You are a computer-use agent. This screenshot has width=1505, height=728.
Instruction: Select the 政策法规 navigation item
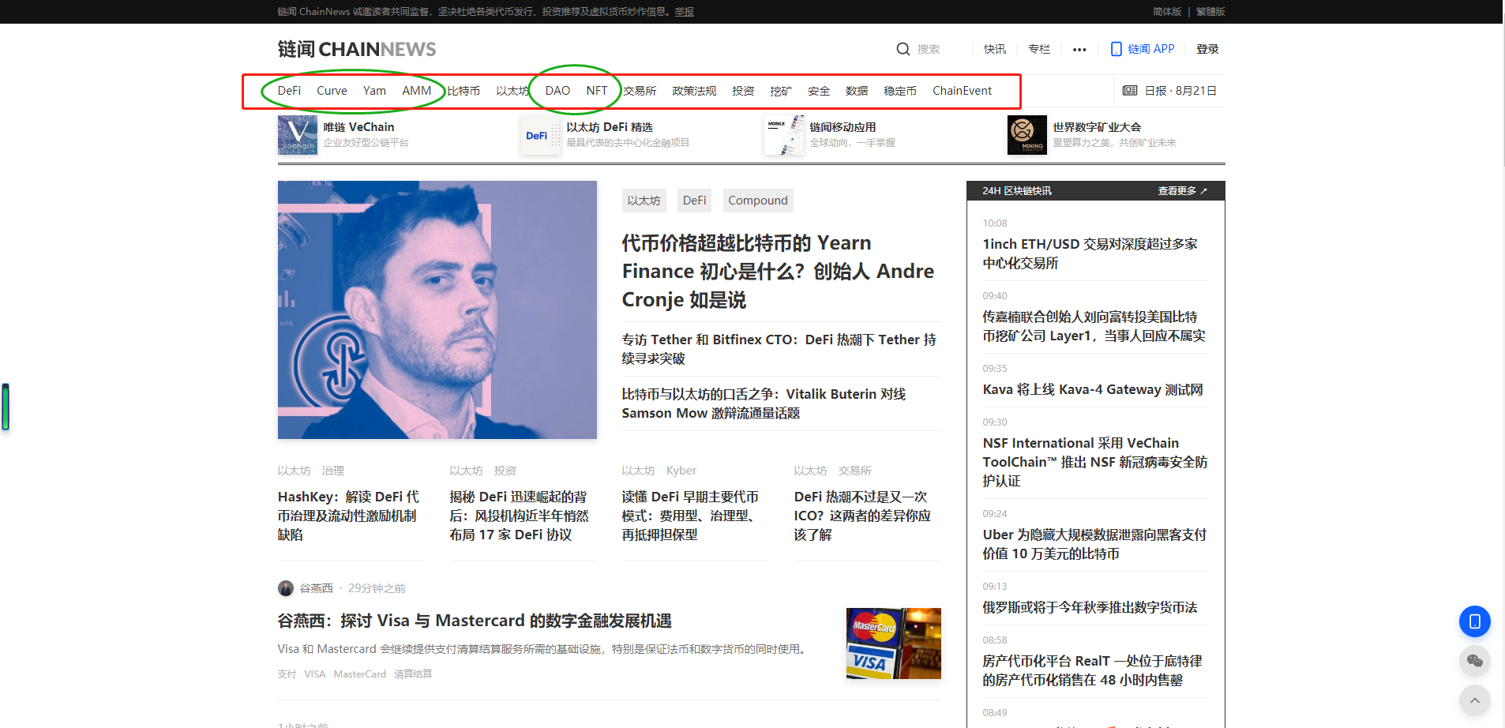[694, 91]
